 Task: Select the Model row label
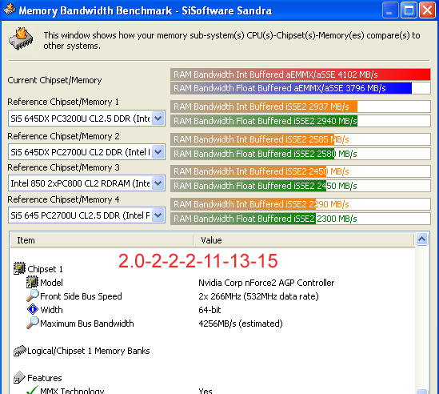tap(51, 283)
